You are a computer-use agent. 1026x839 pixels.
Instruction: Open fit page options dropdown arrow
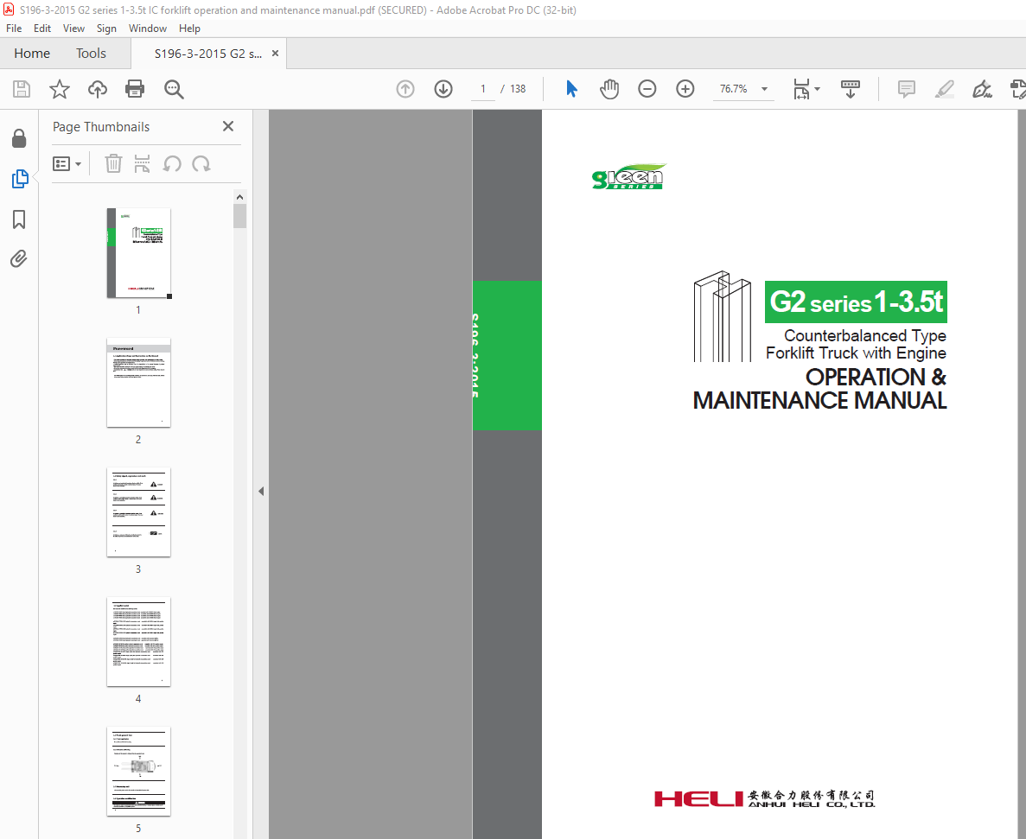pos(818,89)
